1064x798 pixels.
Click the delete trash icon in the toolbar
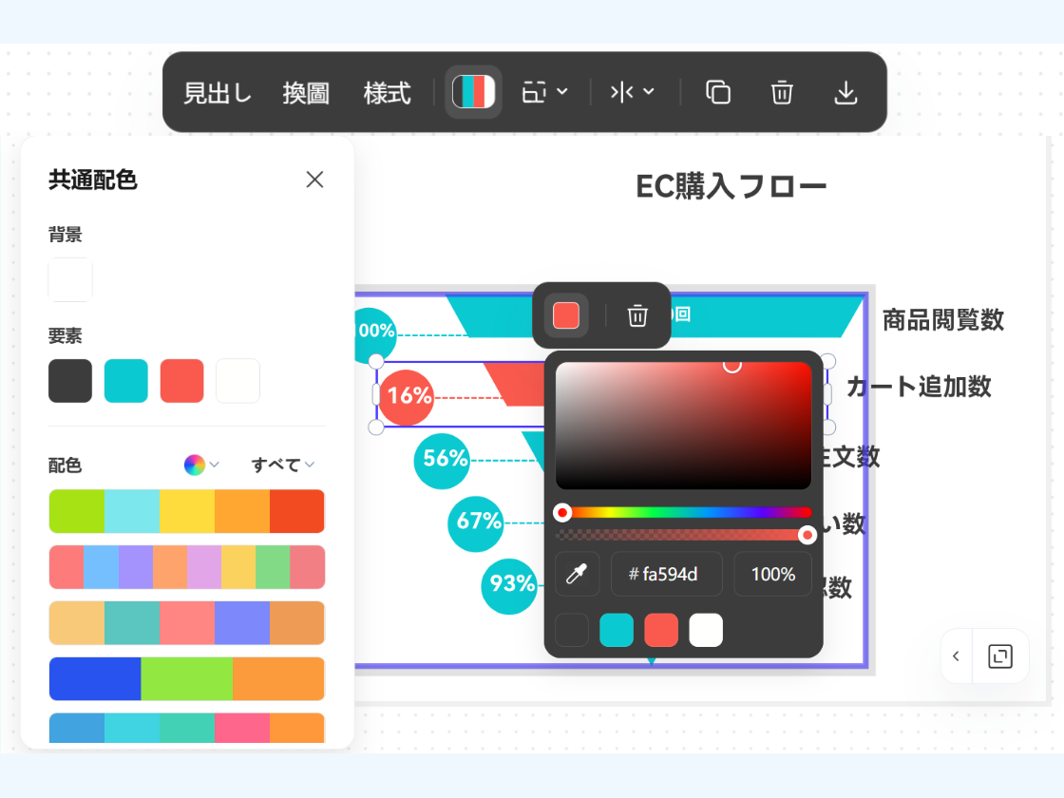coord(781,91)
